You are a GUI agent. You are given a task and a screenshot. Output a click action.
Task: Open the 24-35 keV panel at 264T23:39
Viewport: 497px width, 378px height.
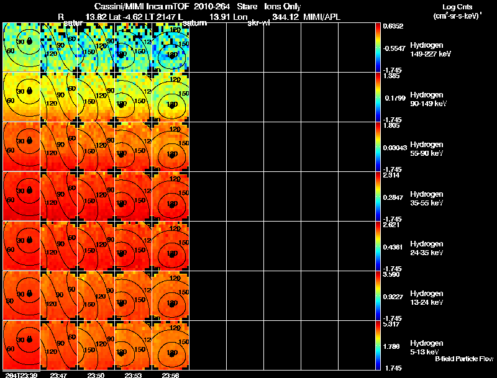point(22,246)
